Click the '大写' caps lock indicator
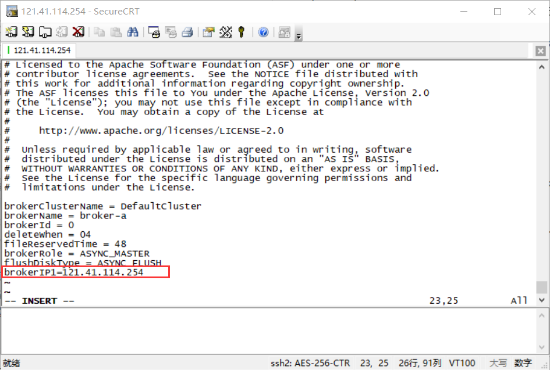 (x=498, y=364)
